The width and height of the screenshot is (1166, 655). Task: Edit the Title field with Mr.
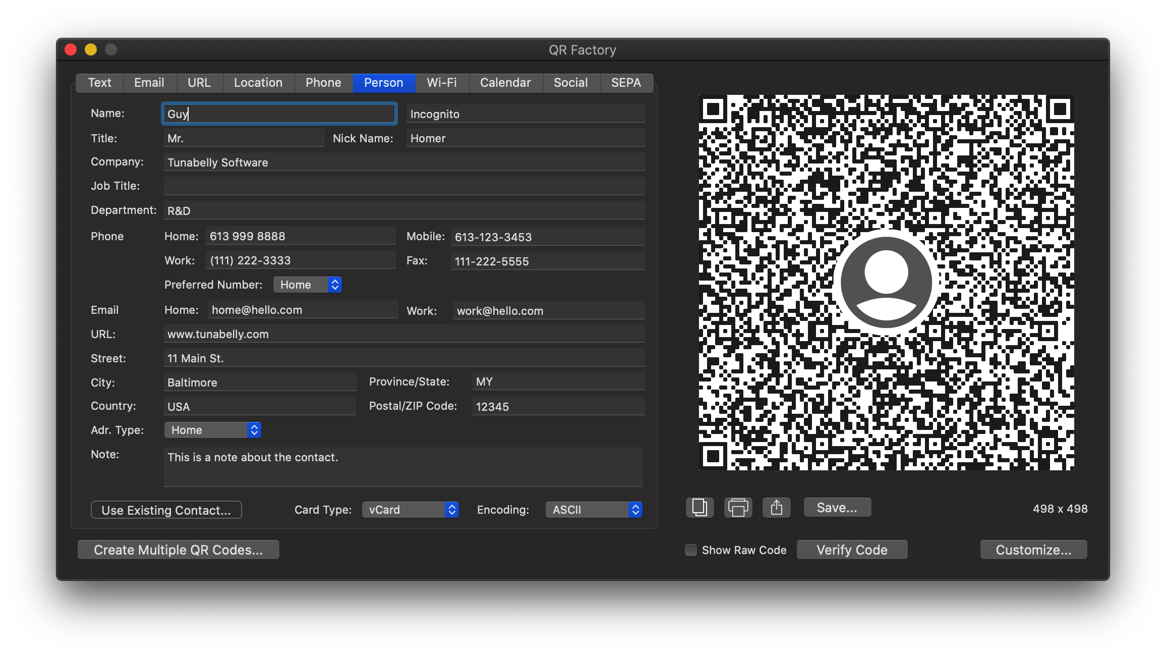[x=244, y=138]
